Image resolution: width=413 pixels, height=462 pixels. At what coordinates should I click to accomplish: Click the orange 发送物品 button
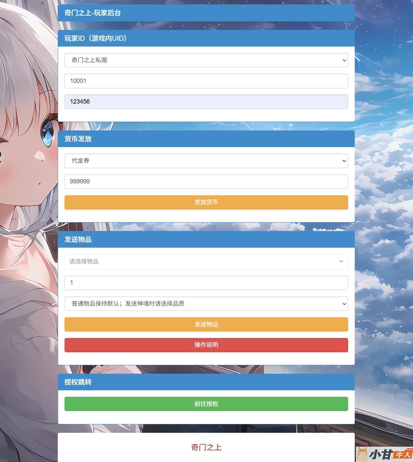coord(206,324)
